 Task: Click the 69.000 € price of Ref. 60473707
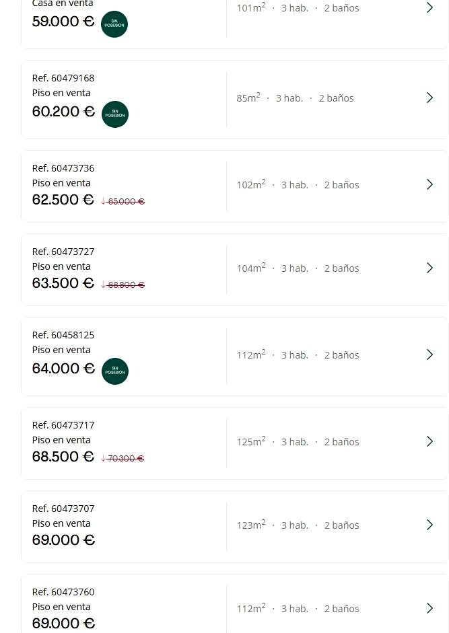(63, 540)
